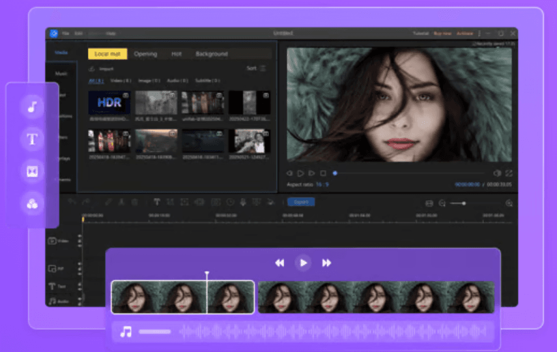The height and width of the screenshot is (352, 557).
Task: Click the Delete trash icon in timeline toolbar
Action: 135,202
